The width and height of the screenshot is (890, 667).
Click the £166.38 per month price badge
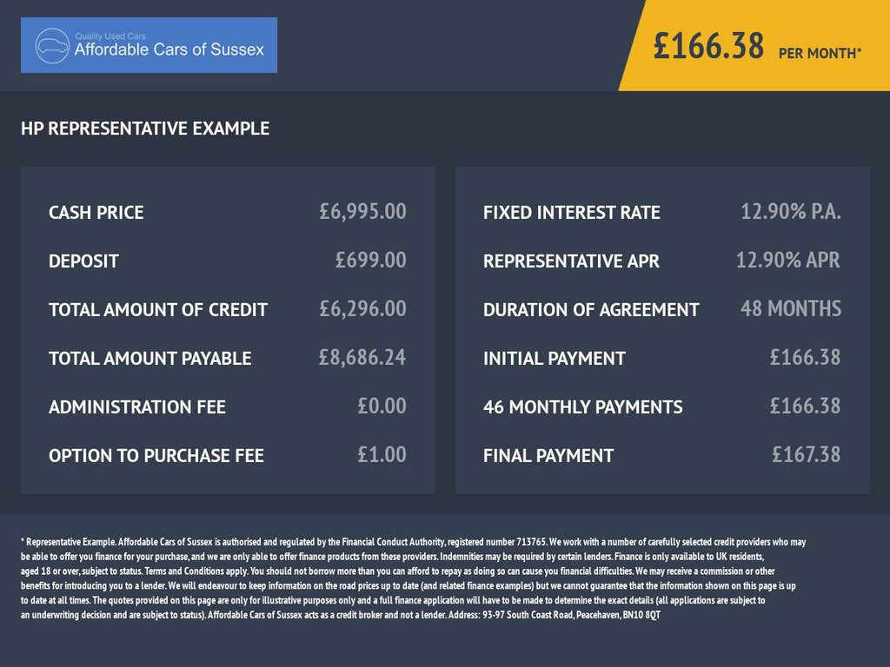[756, 47]
